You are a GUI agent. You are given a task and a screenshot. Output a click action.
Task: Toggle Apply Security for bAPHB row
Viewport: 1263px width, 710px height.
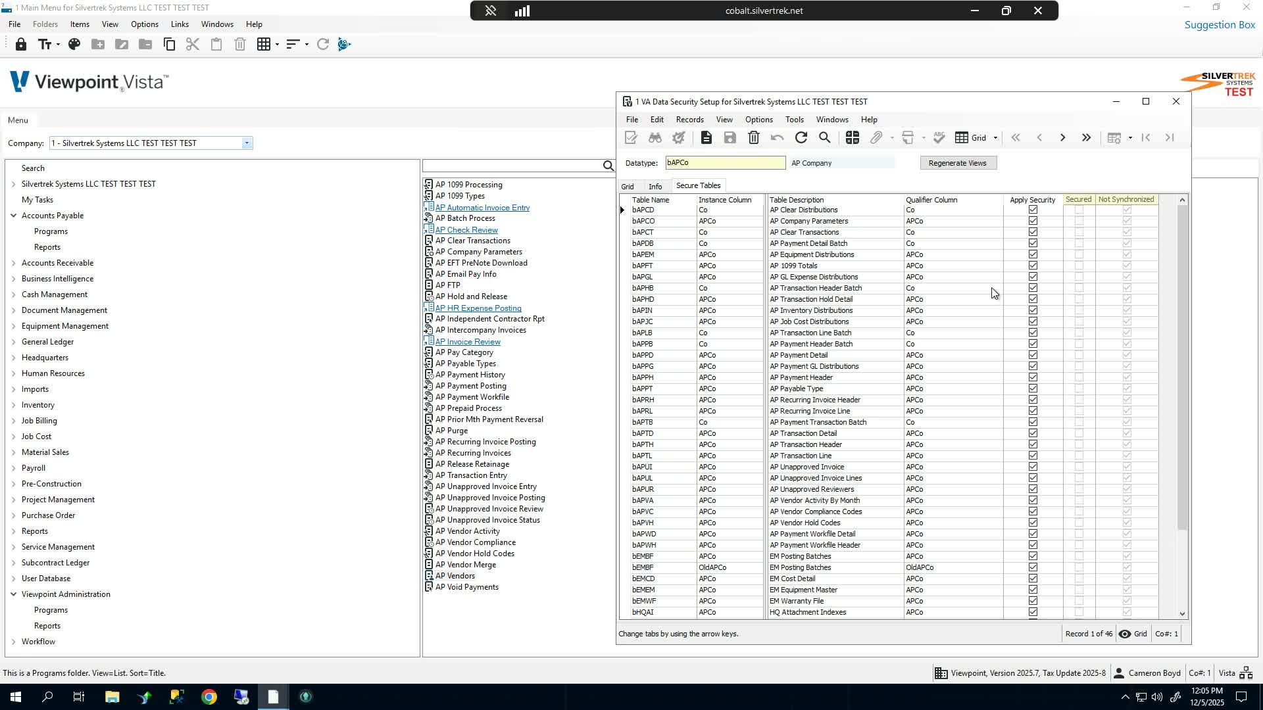click(1033, 289)
